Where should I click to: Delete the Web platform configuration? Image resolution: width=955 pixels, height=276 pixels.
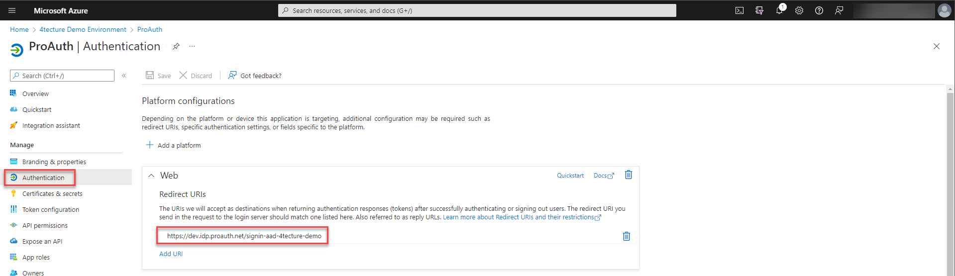[x=629, y=175]
